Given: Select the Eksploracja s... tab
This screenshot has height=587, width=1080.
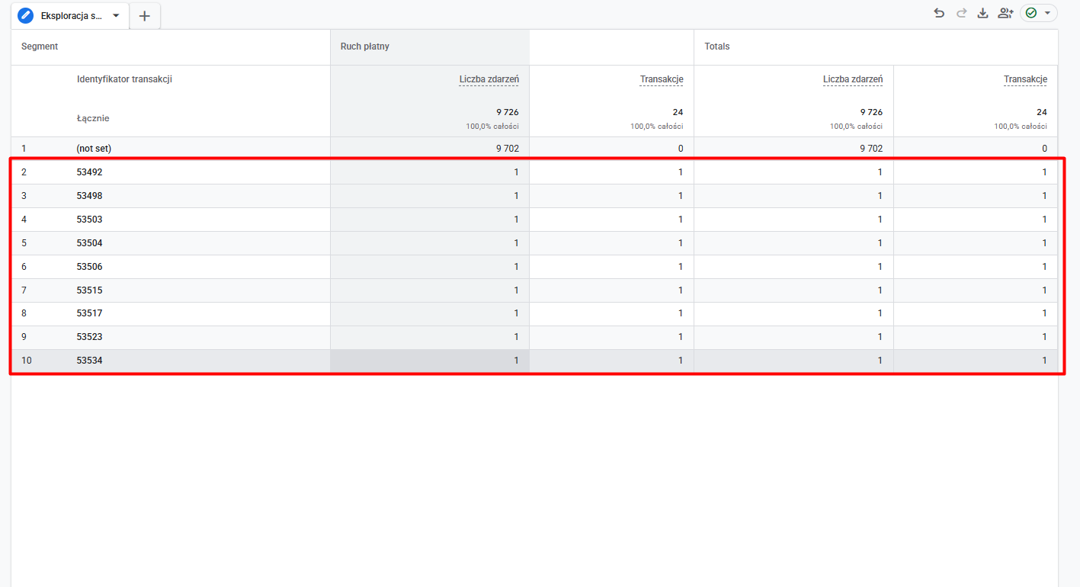Looking at the screenshot, I should (70, 16).
